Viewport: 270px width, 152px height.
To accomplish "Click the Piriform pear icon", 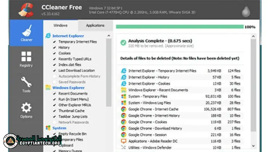I will click(246, 11).
